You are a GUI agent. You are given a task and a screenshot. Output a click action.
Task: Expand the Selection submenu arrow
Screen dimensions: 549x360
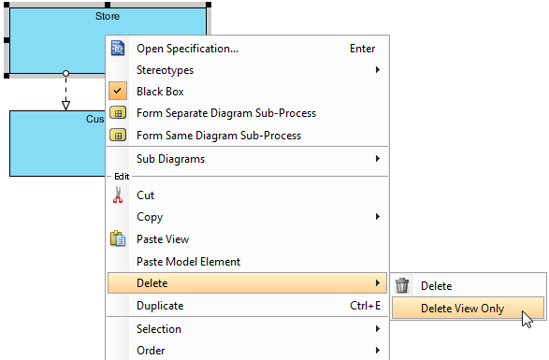coord(378,328)
